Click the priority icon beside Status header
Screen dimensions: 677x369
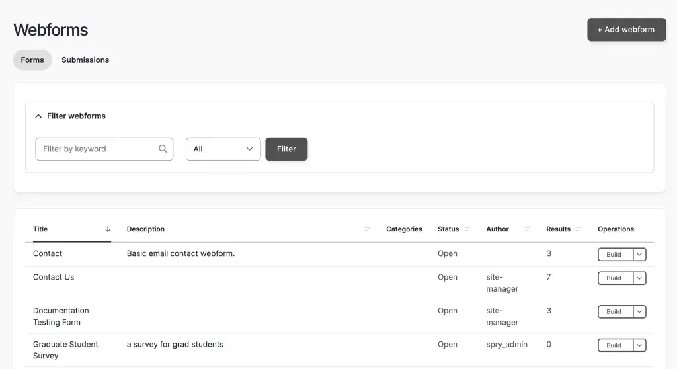coord(467,229)
